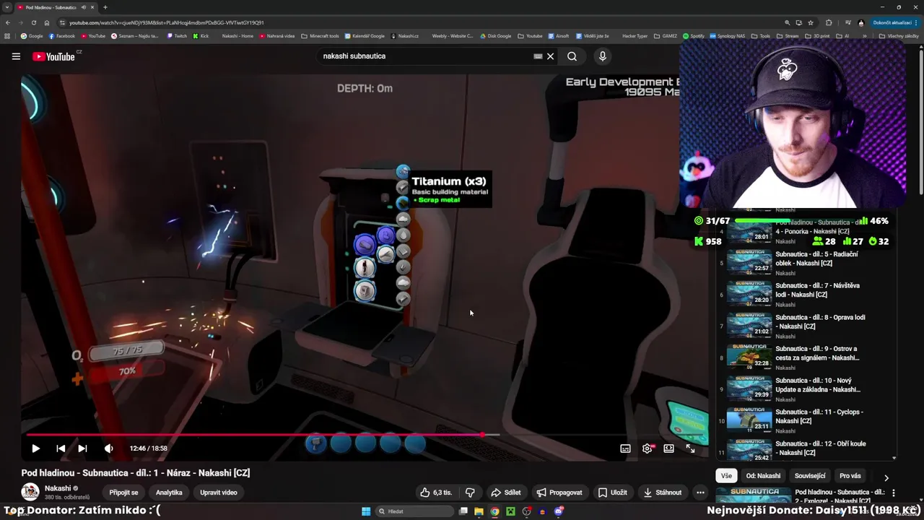Toggle subtitles on the player

(x=625, y=448)
